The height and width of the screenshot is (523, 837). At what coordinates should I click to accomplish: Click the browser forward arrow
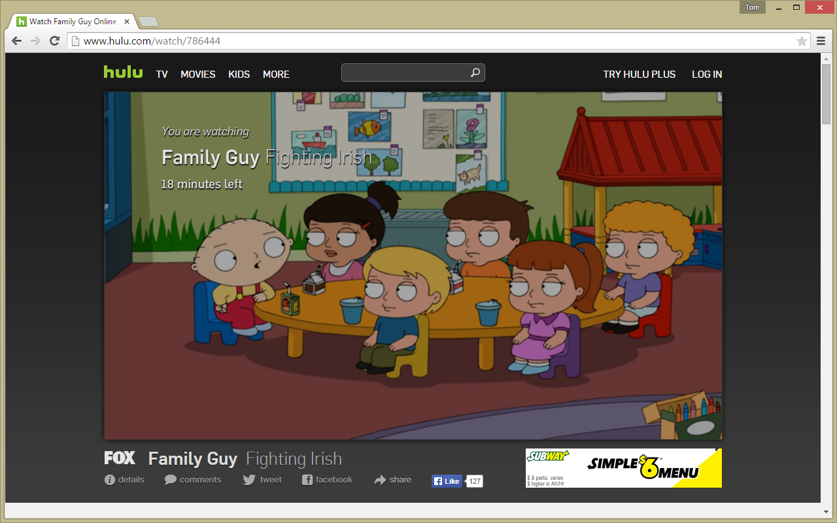(36, 41)
